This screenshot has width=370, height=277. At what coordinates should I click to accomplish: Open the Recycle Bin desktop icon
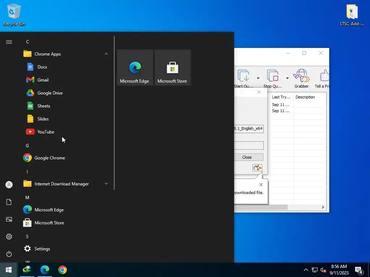14,15
